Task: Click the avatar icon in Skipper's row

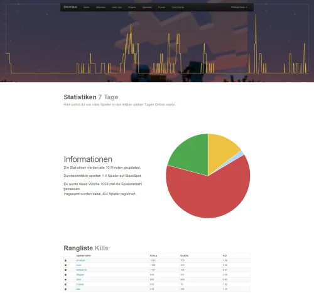Action: pos(65,275)
